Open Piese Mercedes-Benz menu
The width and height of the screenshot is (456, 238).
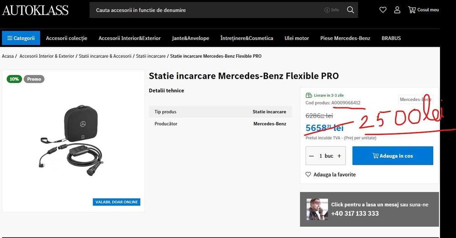(x=345, y=38)
